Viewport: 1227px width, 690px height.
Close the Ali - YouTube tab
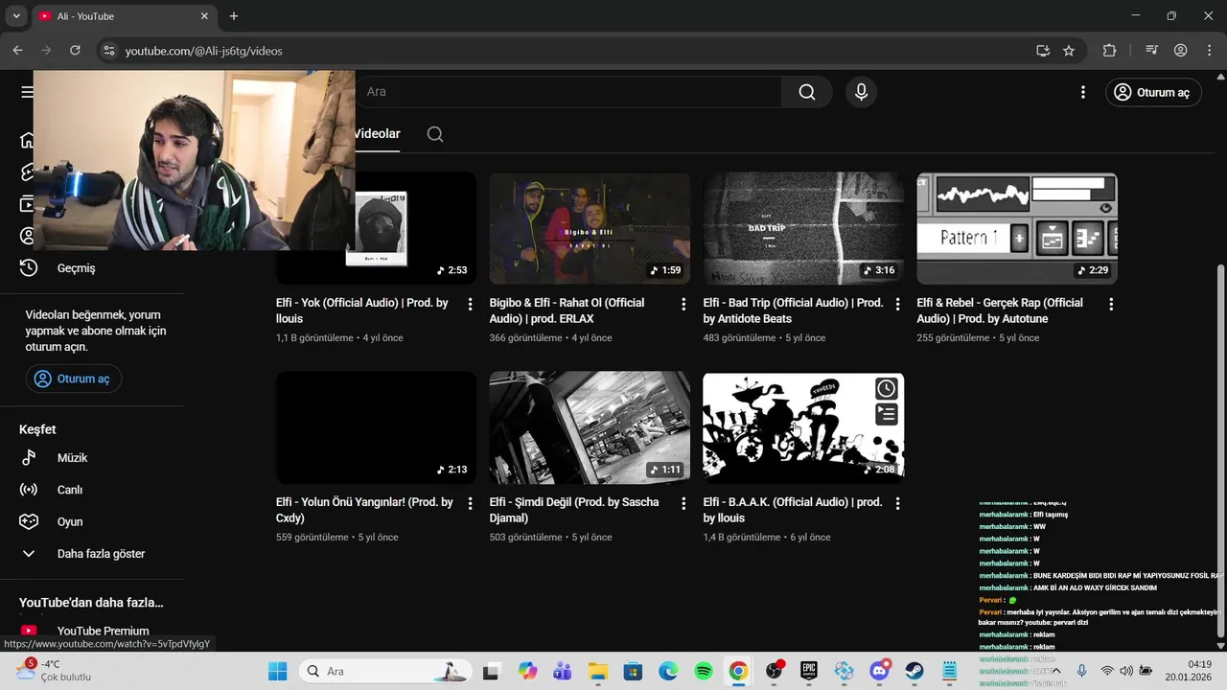[x=204, y=16]
